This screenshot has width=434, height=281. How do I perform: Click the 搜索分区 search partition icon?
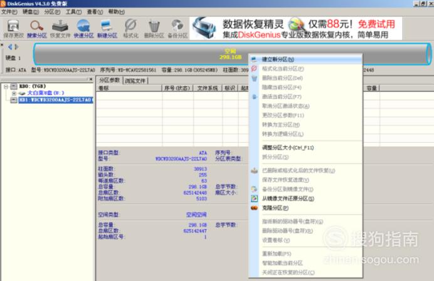pyautogui.click(x=37, y=29)
